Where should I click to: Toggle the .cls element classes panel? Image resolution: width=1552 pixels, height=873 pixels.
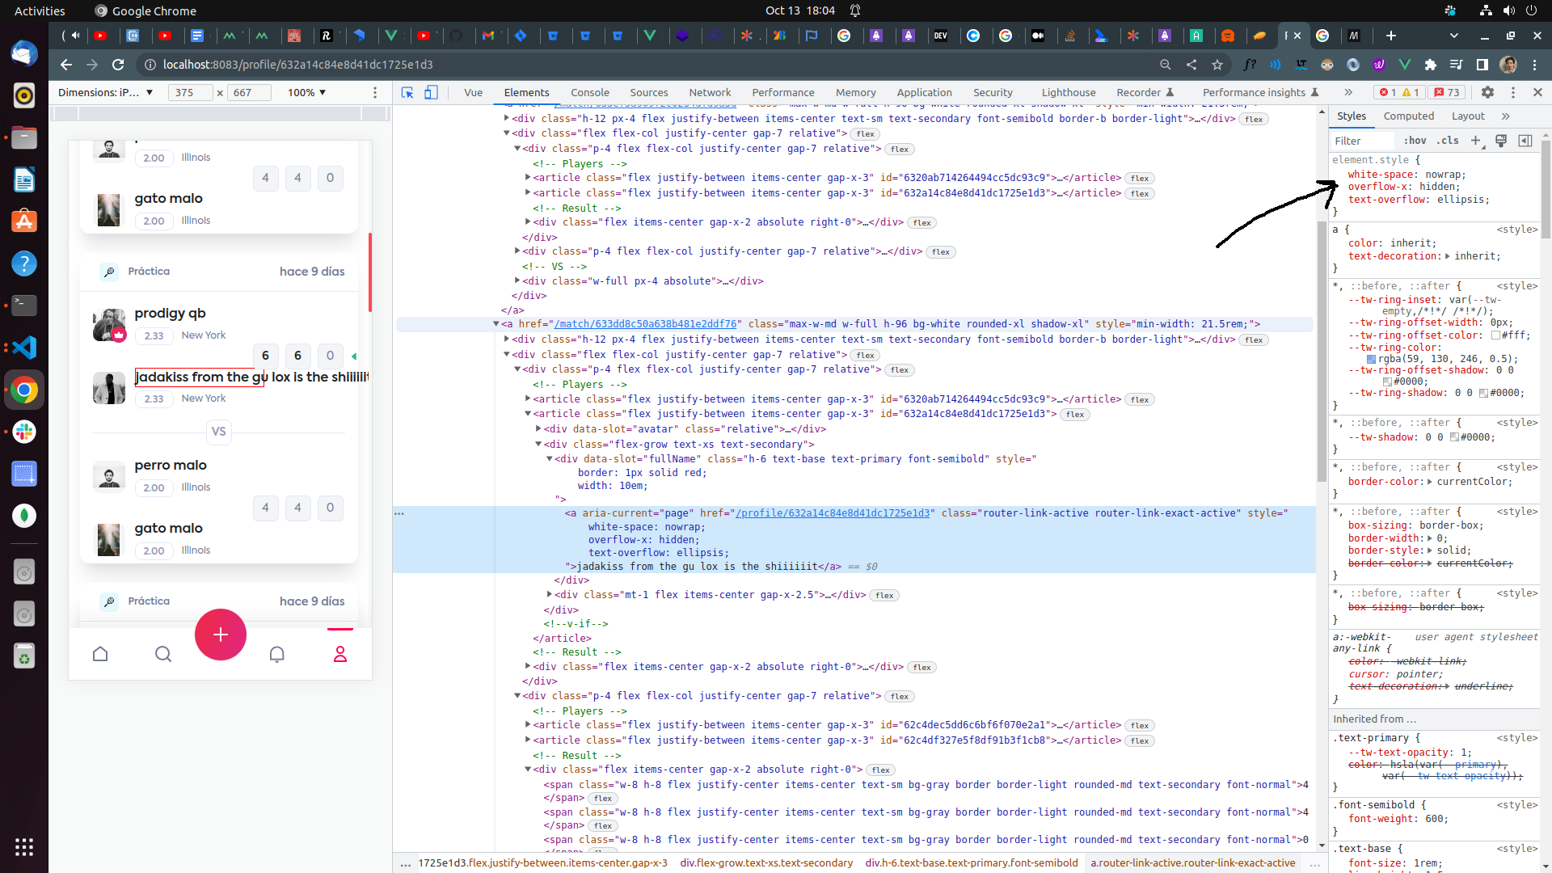[1448, 141]
